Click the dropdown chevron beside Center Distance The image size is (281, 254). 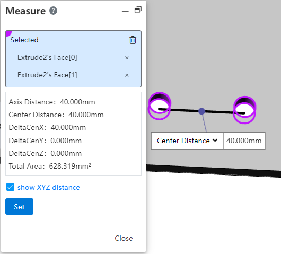click(x=215, y=141)
